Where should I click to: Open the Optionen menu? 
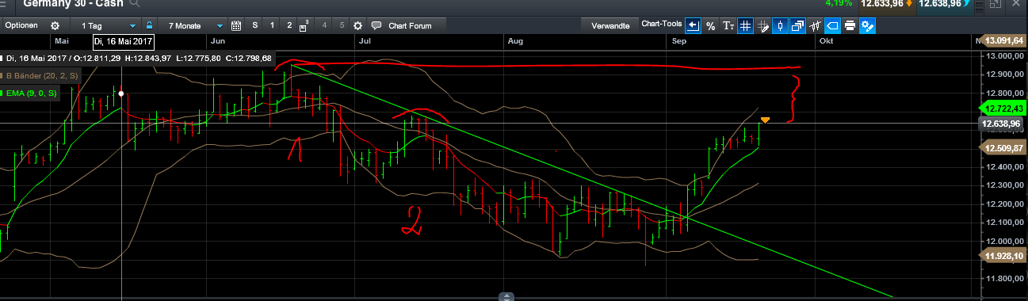(21, 25)
